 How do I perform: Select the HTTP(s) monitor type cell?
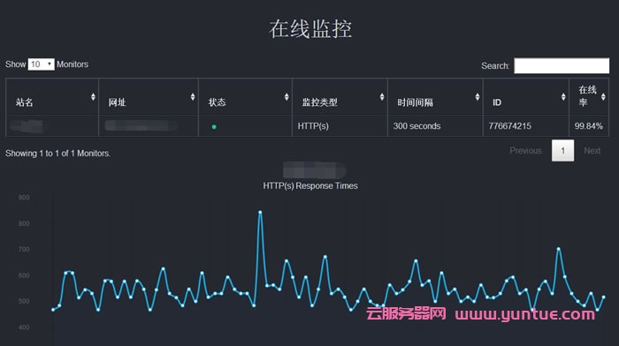pyautogui.click(x=313, y=126)
